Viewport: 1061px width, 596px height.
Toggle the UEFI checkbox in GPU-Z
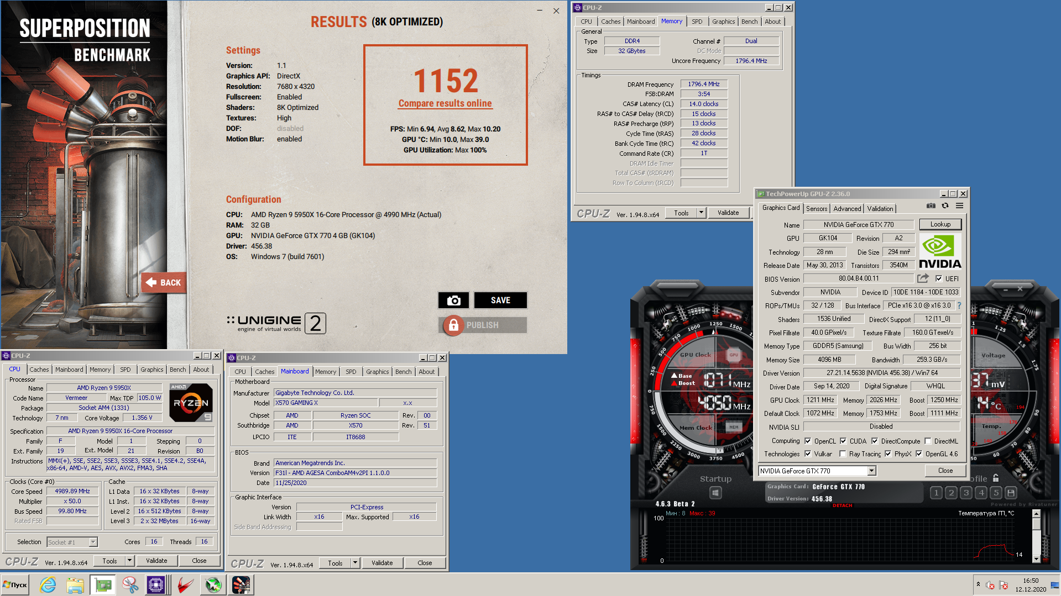[938, 278]
